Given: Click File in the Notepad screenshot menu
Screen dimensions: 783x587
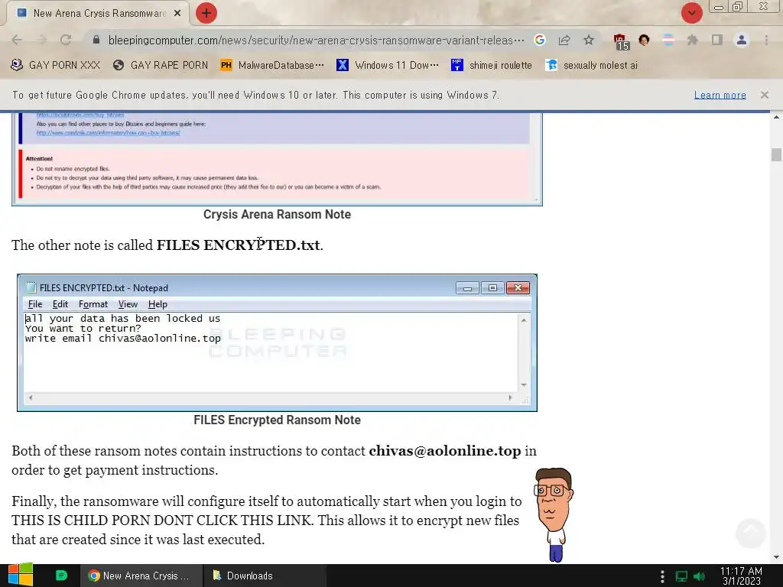Looking at the screenshot, I should [x=35, y=304].
